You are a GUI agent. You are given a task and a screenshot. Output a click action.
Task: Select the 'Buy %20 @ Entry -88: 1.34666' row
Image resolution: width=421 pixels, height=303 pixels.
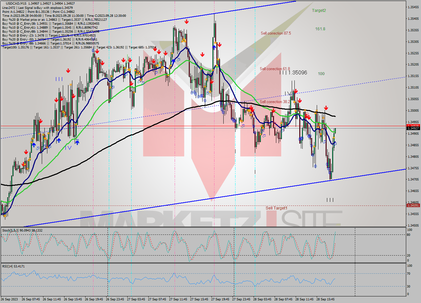click(x=50, y=43)
